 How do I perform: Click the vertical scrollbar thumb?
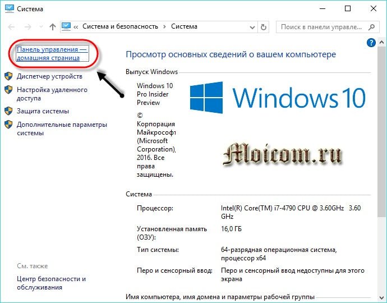point(381,131)
